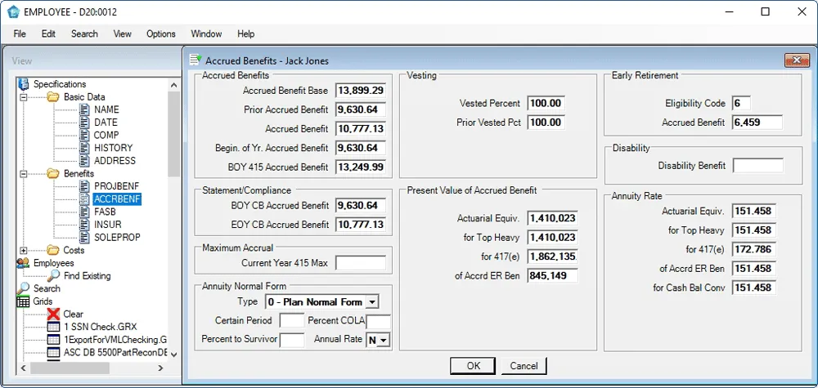Click the EMPLOYEE application title bar icon
Screen dimensions: 818x388
coord(14,11)
